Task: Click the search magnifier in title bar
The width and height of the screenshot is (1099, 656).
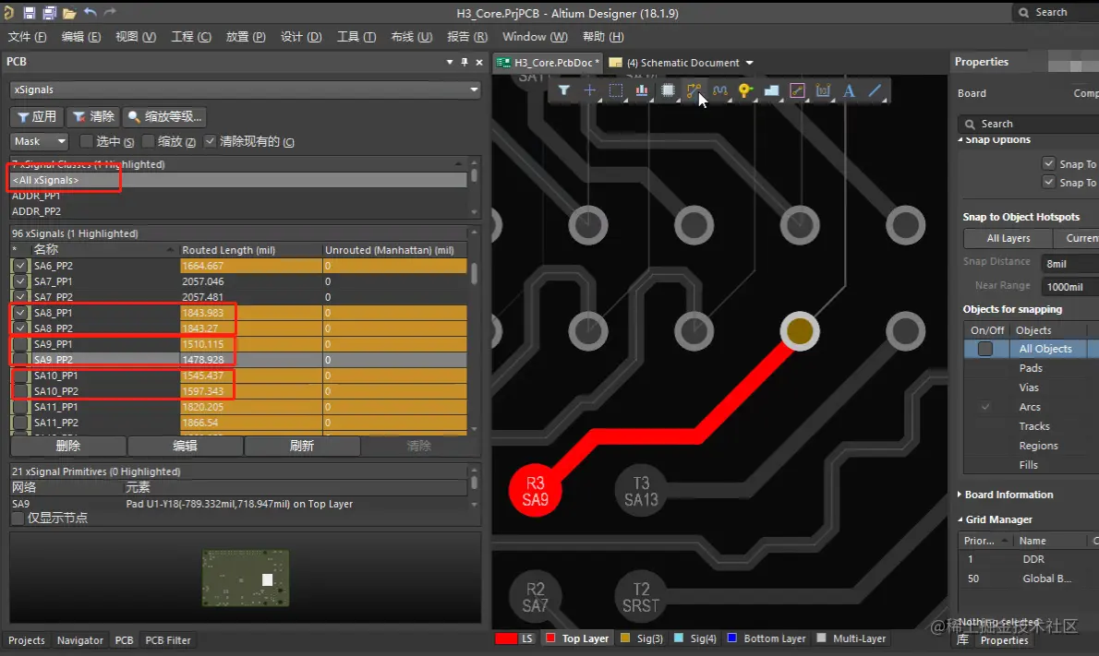Action: tap(1023, 13)
